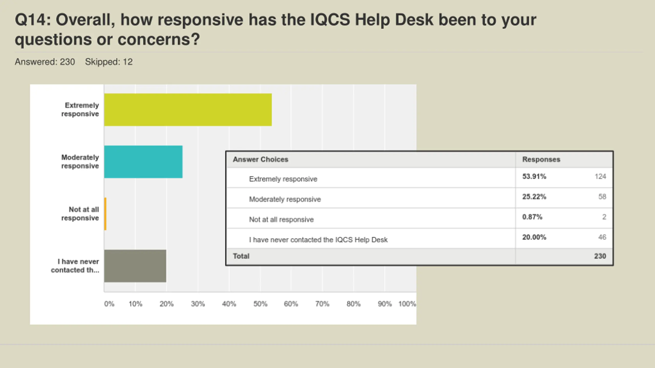Click the 53.91% value in the table
Viewport: 655px width, 368px height.
[x=534, y=176]
